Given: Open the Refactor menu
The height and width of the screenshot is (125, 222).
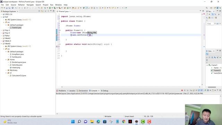Looking at the screenshot, I should (22, 5).
